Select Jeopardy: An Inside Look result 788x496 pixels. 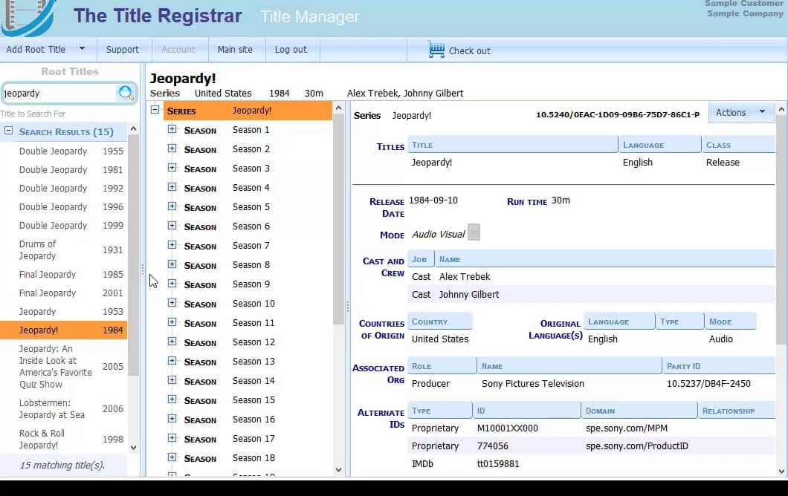coord(63,367)
